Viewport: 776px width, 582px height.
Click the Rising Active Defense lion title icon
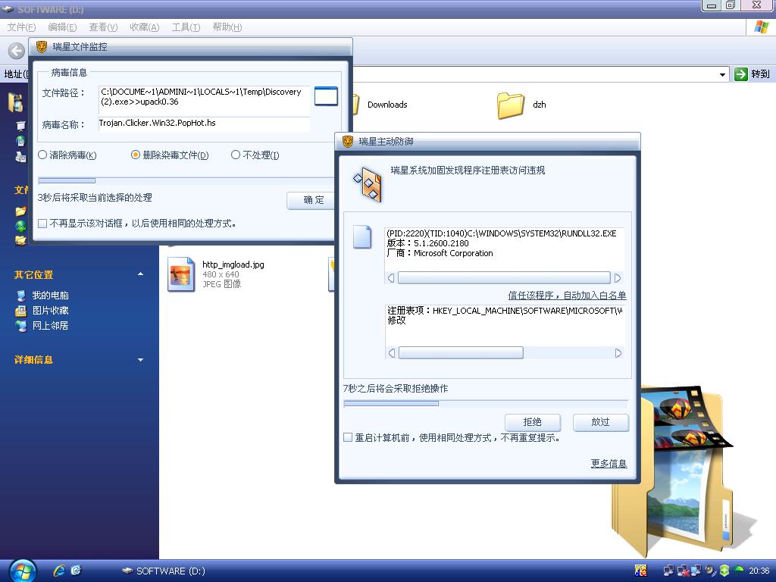(348, 142)
